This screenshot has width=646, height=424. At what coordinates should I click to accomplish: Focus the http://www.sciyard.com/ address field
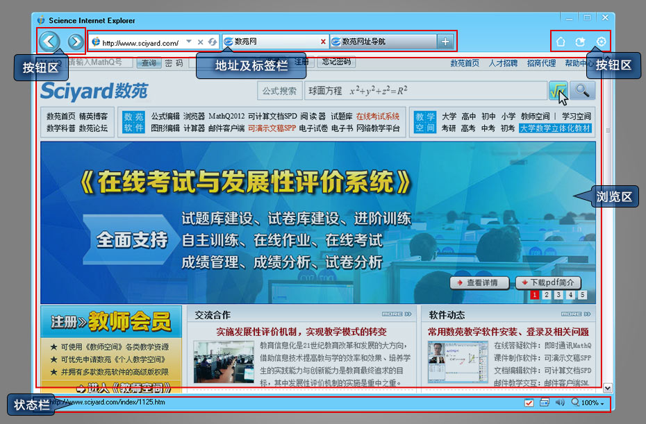click(140, 43)
